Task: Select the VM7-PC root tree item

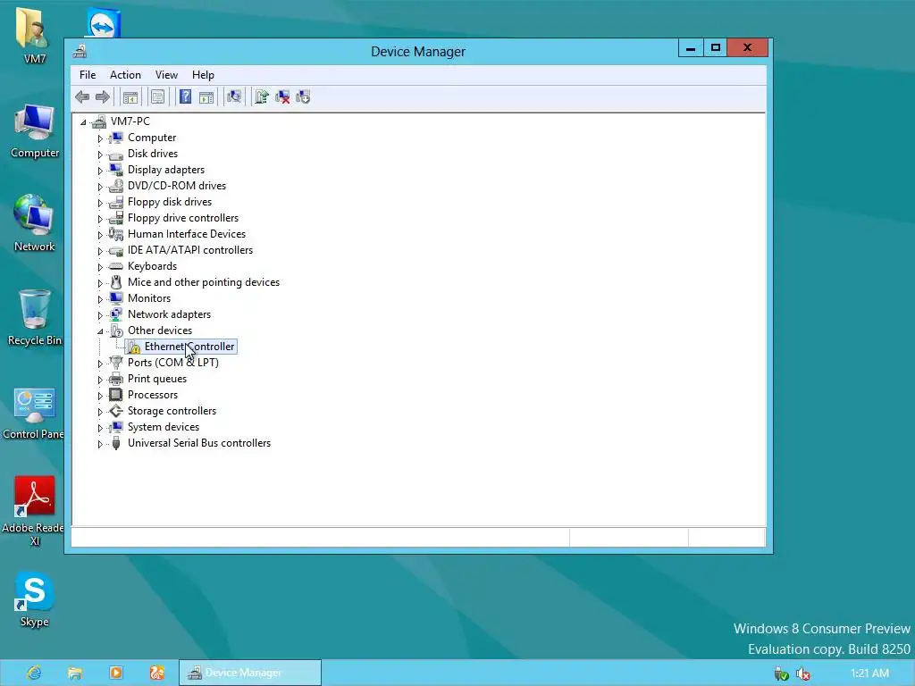Action: pos(130,121)
